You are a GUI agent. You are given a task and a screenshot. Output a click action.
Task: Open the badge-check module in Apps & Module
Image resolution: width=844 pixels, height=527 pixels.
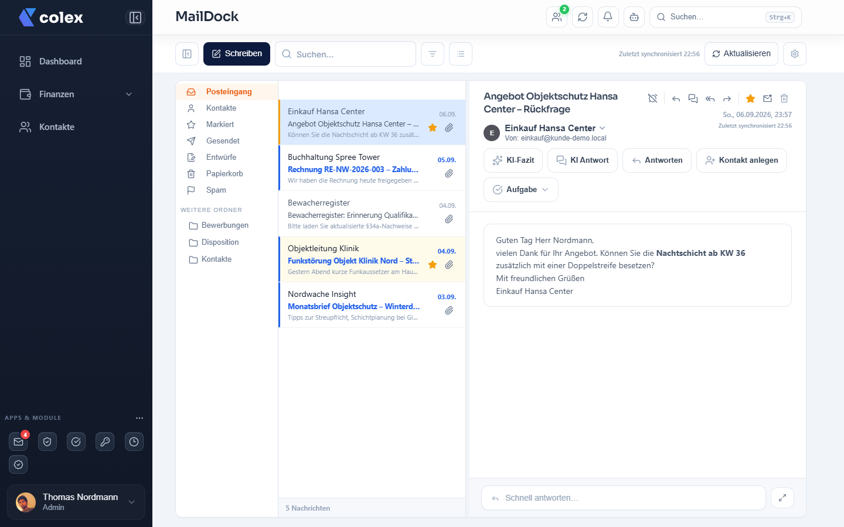tap(19, 464)
